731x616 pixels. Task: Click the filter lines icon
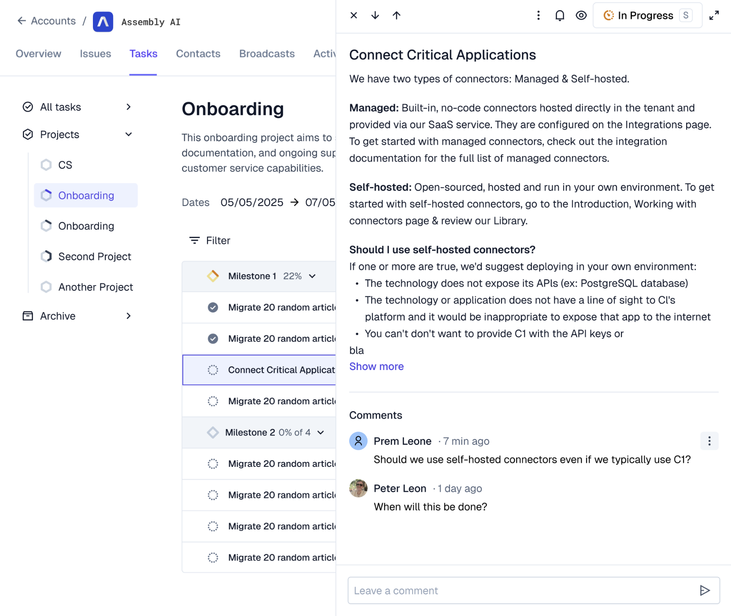(x=194, y=240)
